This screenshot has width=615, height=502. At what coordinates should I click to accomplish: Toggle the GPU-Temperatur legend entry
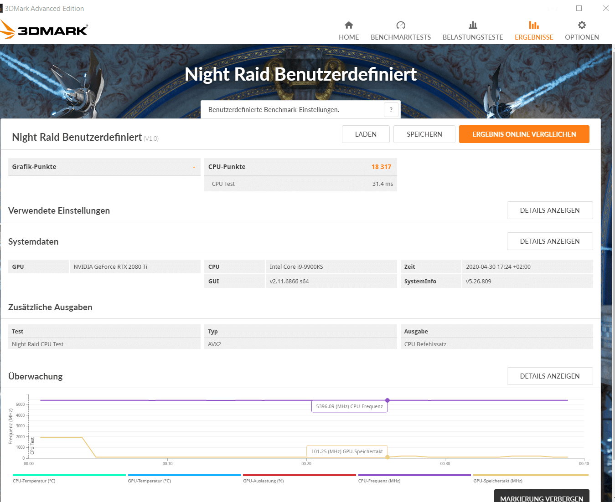pos(184,478)
